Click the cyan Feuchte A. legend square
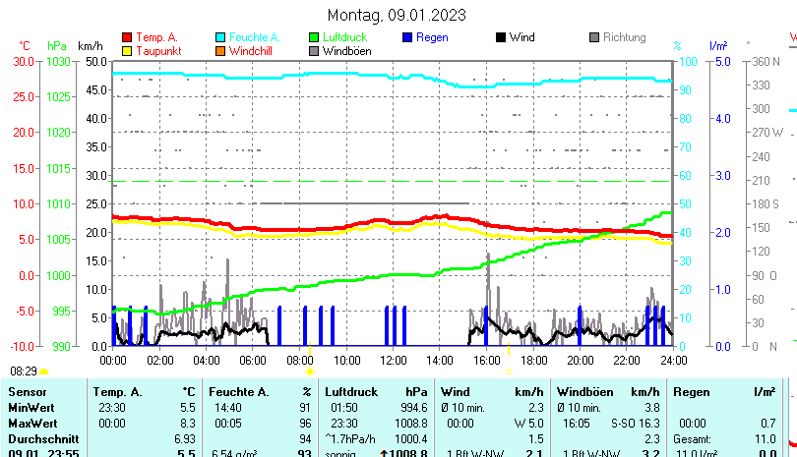 pos(220,37)
